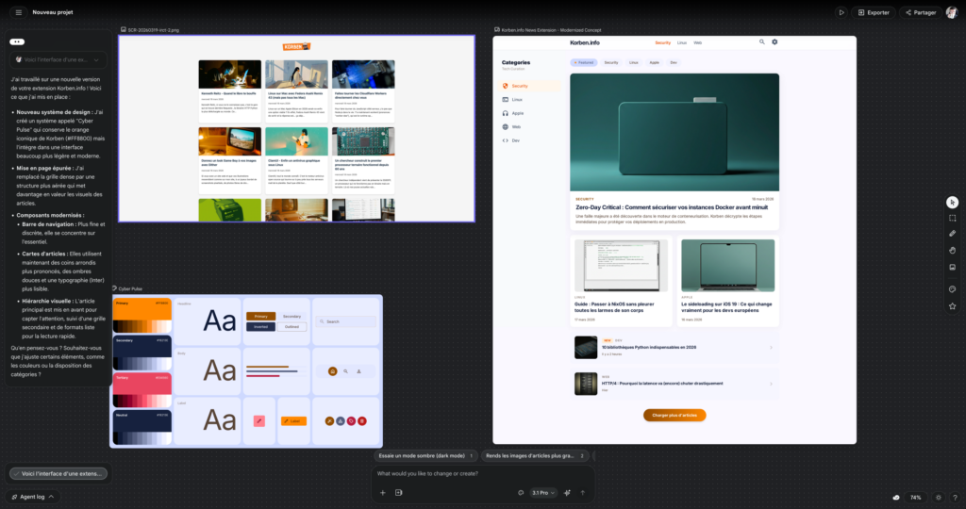Choose the rectangular selection frame tool

(x=952, y=218)
